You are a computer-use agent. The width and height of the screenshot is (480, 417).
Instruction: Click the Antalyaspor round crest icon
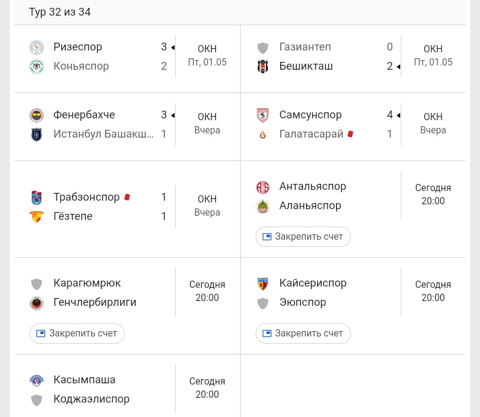[263, 187]
